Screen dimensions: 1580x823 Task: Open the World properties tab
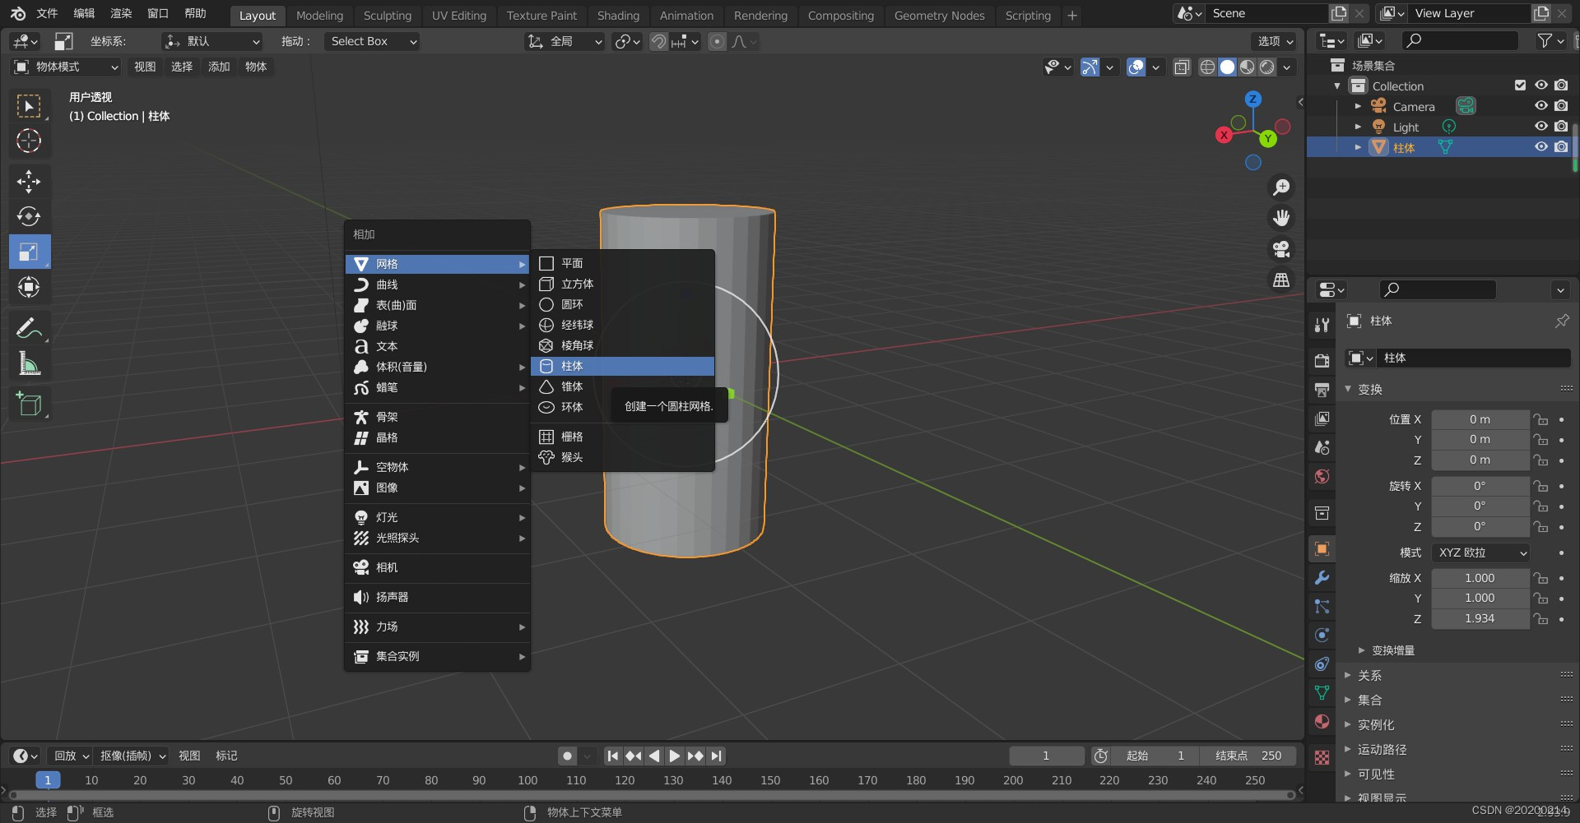click(x=1322, y=477)
